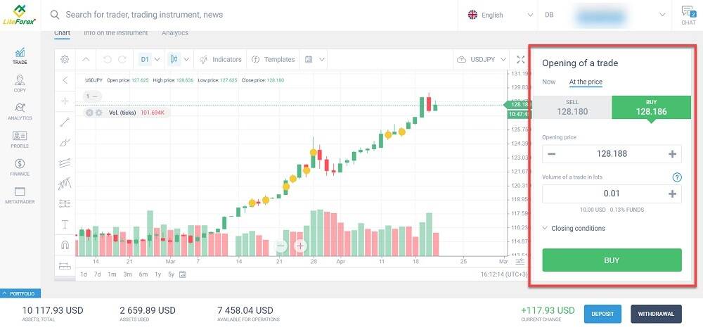Click the LiteForex logo
This screenshot has width=703, height=330.
19,15
